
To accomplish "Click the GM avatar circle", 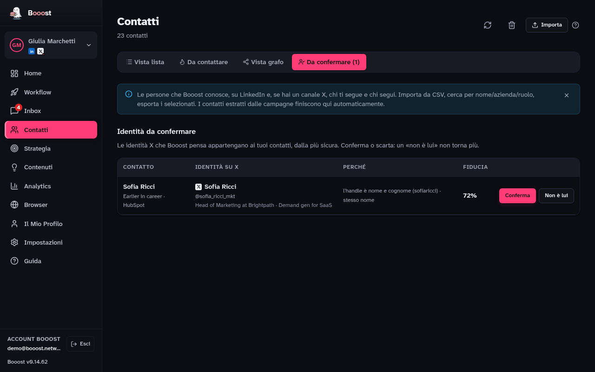I will (x=17, y=45).
